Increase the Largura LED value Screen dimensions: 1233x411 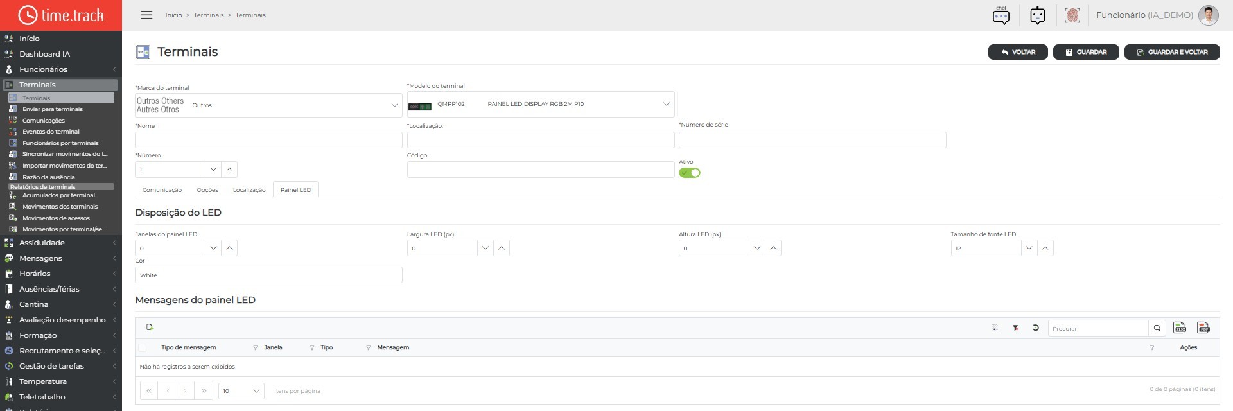(x=502, y=248)
